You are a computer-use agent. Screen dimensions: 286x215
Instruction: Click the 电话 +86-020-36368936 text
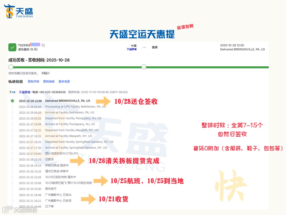pos(49,92)
